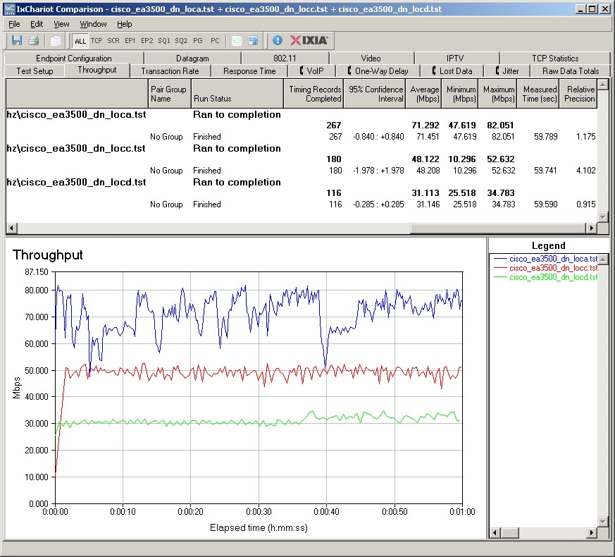Switch to the Response Time tab
Viewport: 615px width, 557px height.
(249, 71)
